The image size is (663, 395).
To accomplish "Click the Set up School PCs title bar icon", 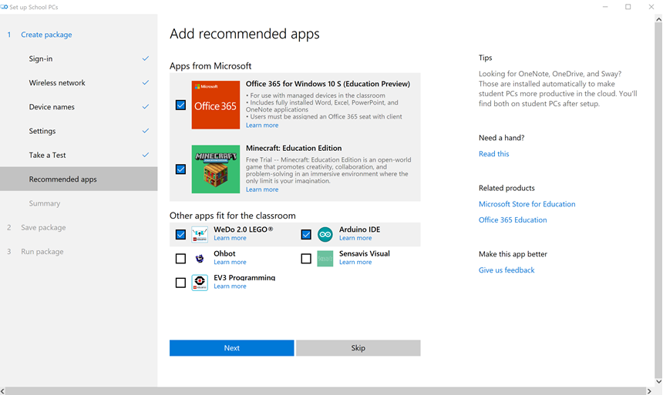I will tap(4, 7).
